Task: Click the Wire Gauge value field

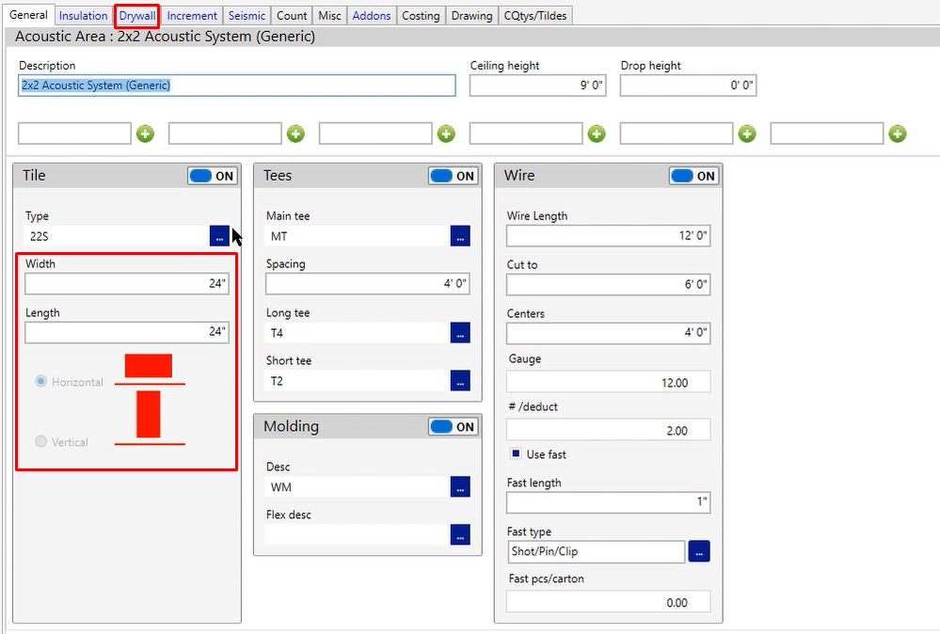Action: pos(608,382)
